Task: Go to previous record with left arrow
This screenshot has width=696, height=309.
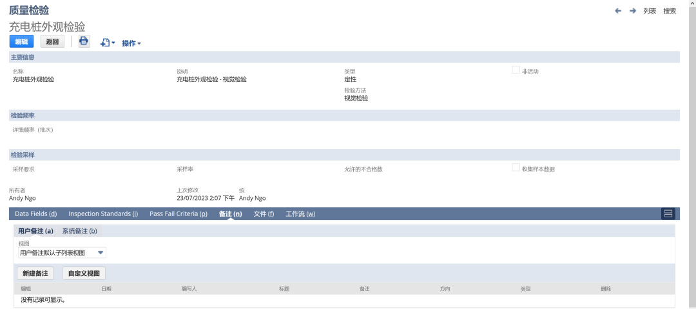Action: [618, 11]
